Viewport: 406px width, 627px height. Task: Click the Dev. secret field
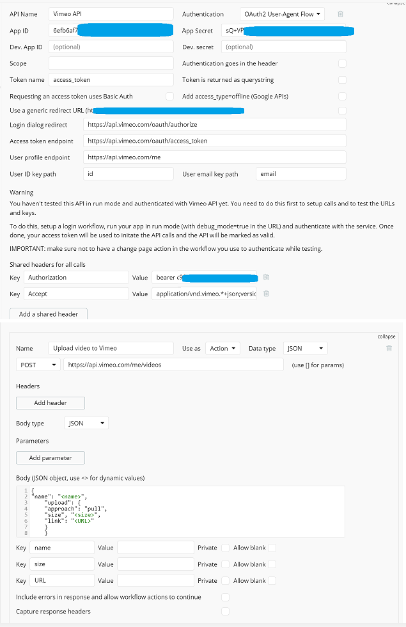284,47
